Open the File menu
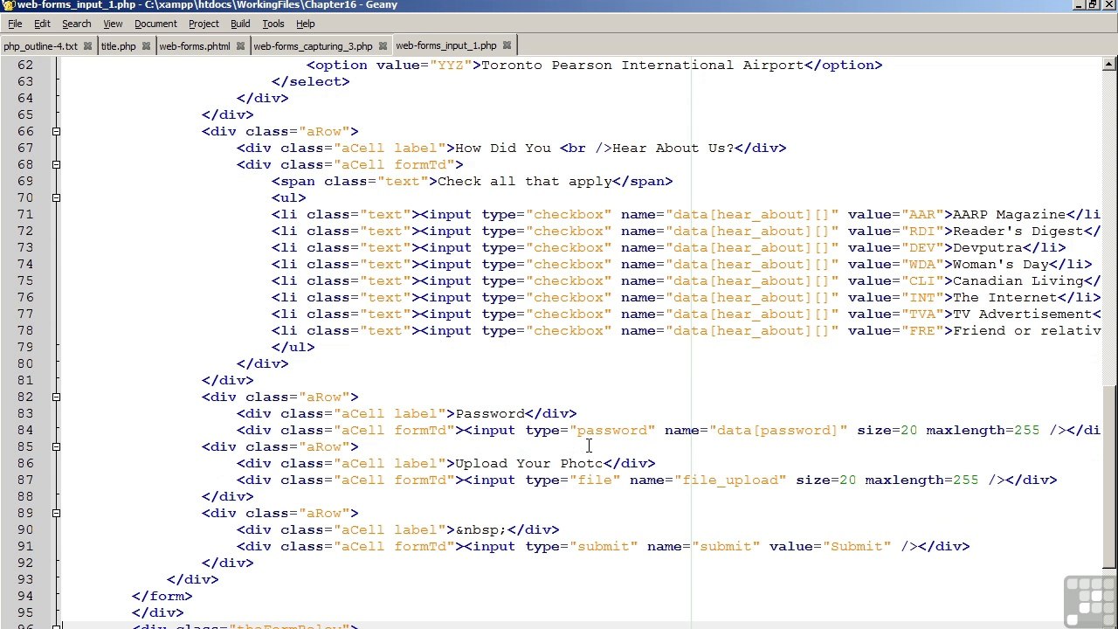The image size is (1118, 629). tap(15, 24)
